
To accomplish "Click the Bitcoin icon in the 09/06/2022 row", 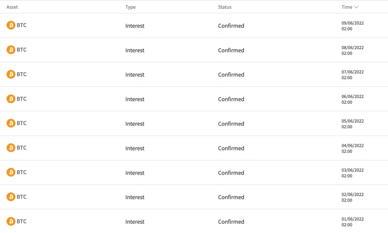I will [11, 25].
